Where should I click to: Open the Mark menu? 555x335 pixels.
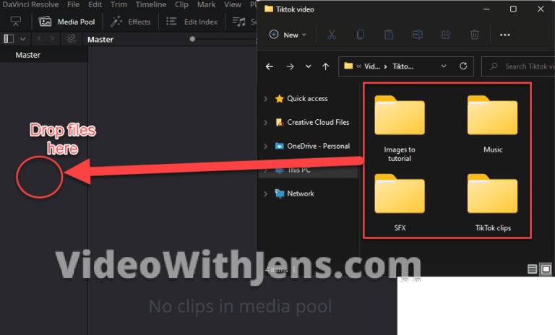(x=207, y=4)
